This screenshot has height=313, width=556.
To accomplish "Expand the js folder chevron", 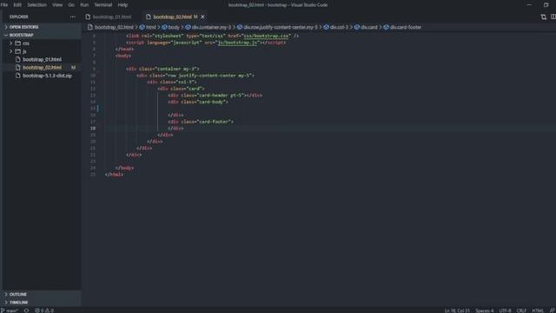I will [x=11, y=51].
